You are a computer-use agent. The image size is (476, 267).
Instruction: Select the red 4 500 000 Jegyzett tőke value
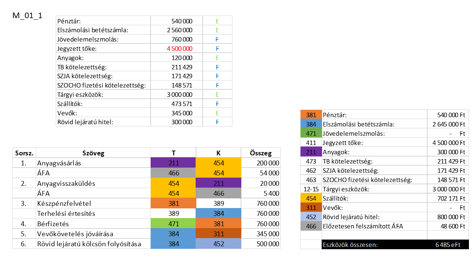pyautogui.click(x=179, y=49)
